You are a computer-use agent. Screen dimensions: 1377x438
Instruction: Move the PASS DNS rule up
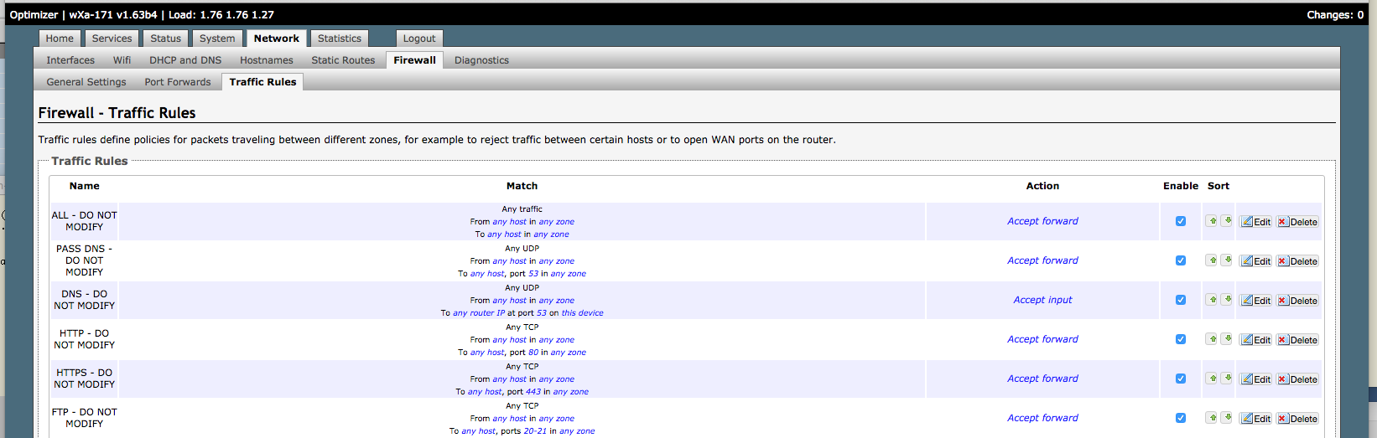[1212, 260]
